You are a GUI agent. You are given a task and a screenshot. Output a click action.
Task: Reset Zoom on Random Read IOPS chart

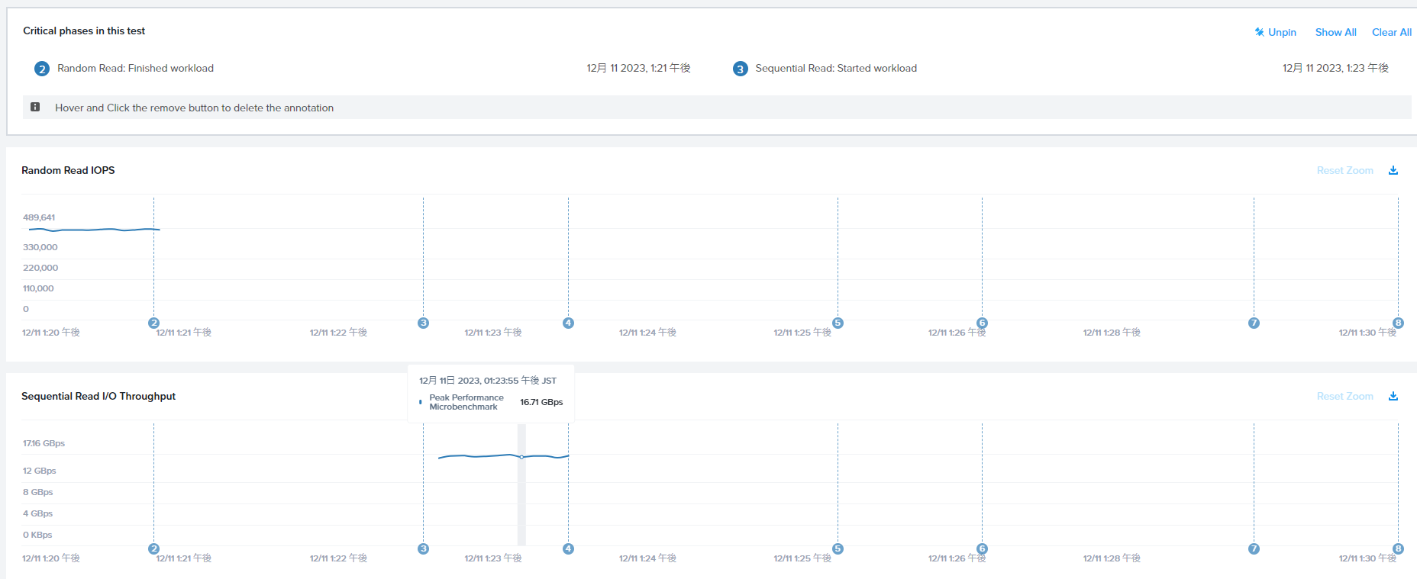coord(1344,170)
